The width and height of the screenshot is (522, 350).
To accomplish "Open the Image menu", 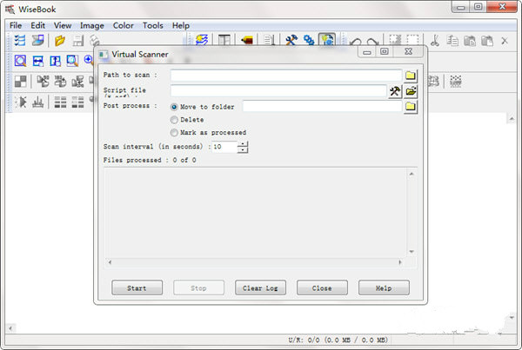I will [92, 25].
